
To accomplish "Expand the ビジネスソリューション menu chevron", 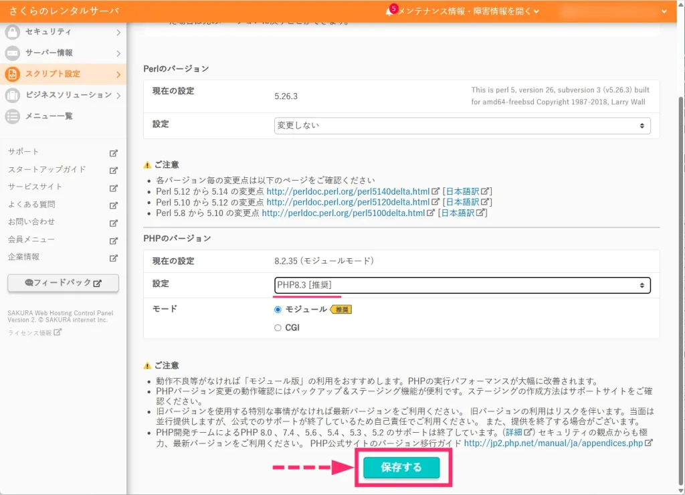I will pos(118,96).
